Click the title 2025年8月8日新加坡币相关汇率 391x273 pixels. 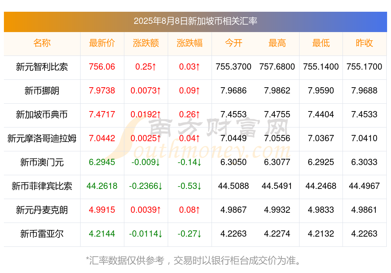(195, 21)
